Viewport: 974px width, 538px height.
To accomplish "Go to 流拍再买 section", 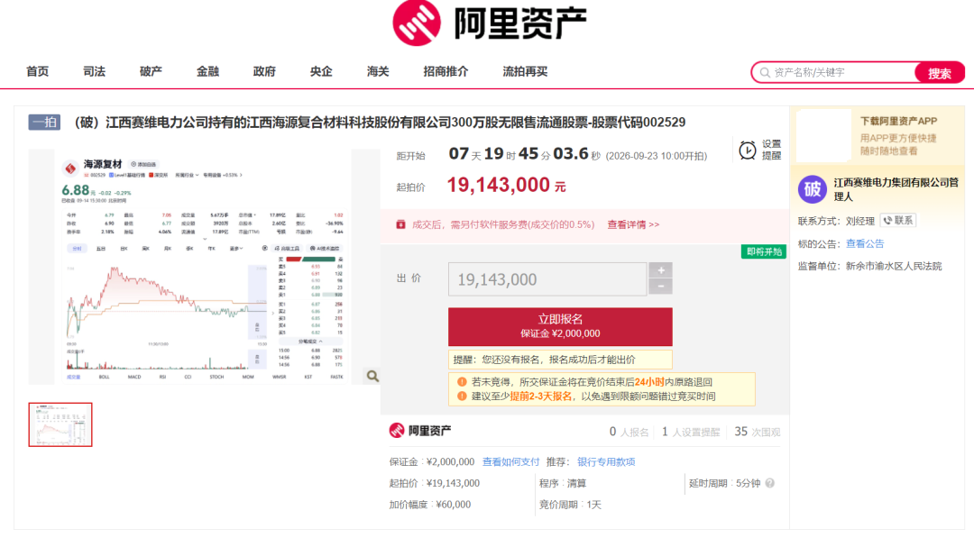I will [525, 71].
